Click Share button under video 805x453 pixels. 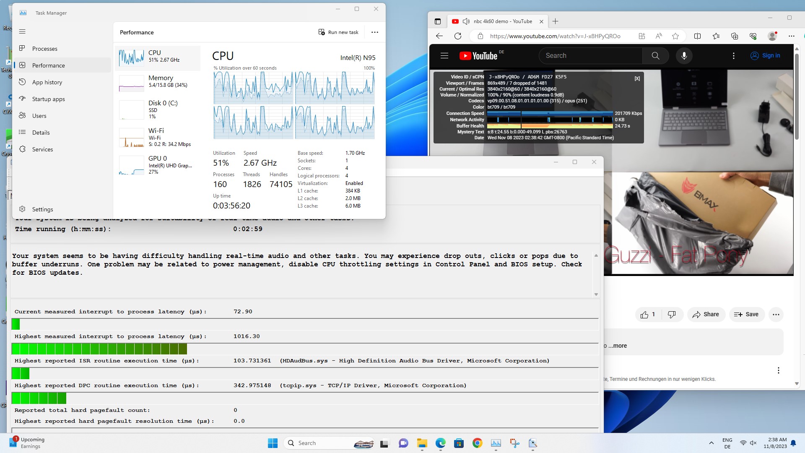tap(706, 315)
